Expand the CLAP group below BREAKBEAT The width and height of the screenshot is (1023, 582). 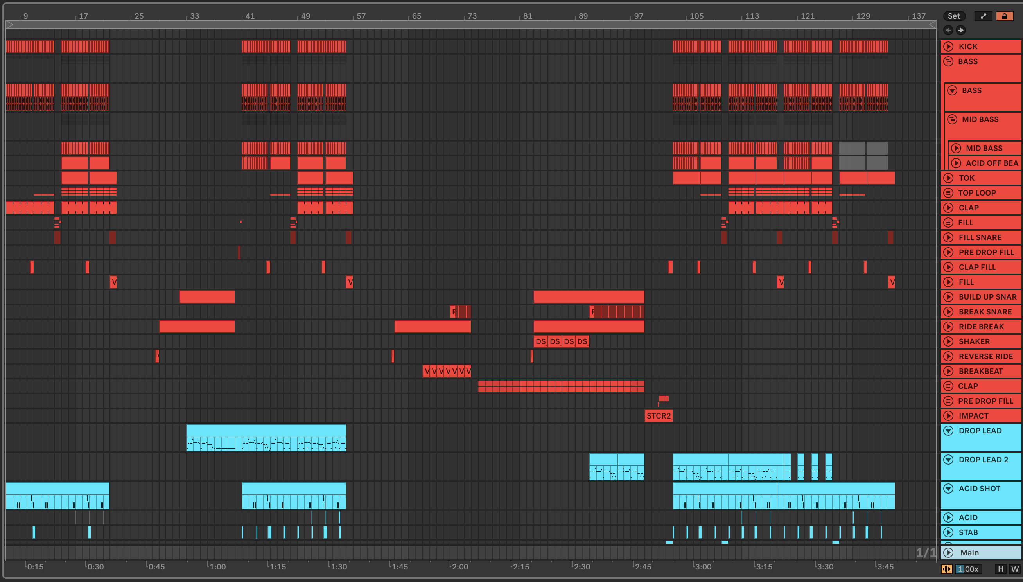948,386
